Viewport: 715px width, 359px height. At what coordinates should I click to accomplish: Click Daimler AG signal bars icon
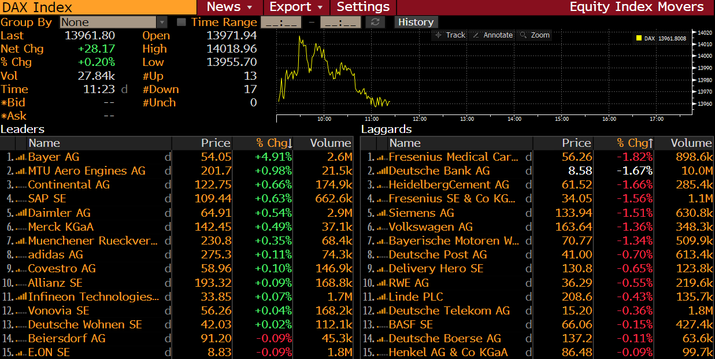21,213
